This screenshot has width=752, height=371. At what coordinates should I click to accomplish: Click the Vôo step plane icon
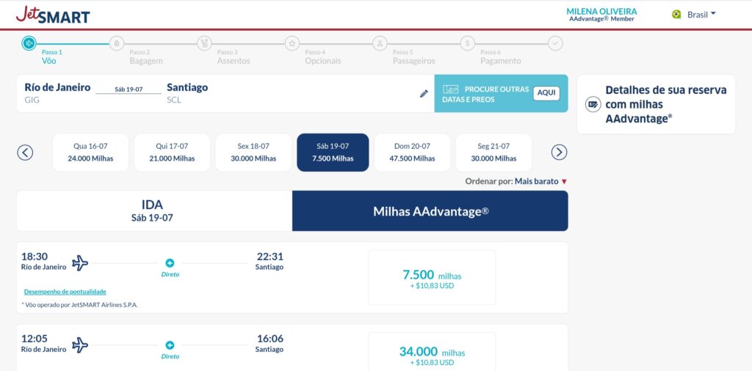pos(29,43)
